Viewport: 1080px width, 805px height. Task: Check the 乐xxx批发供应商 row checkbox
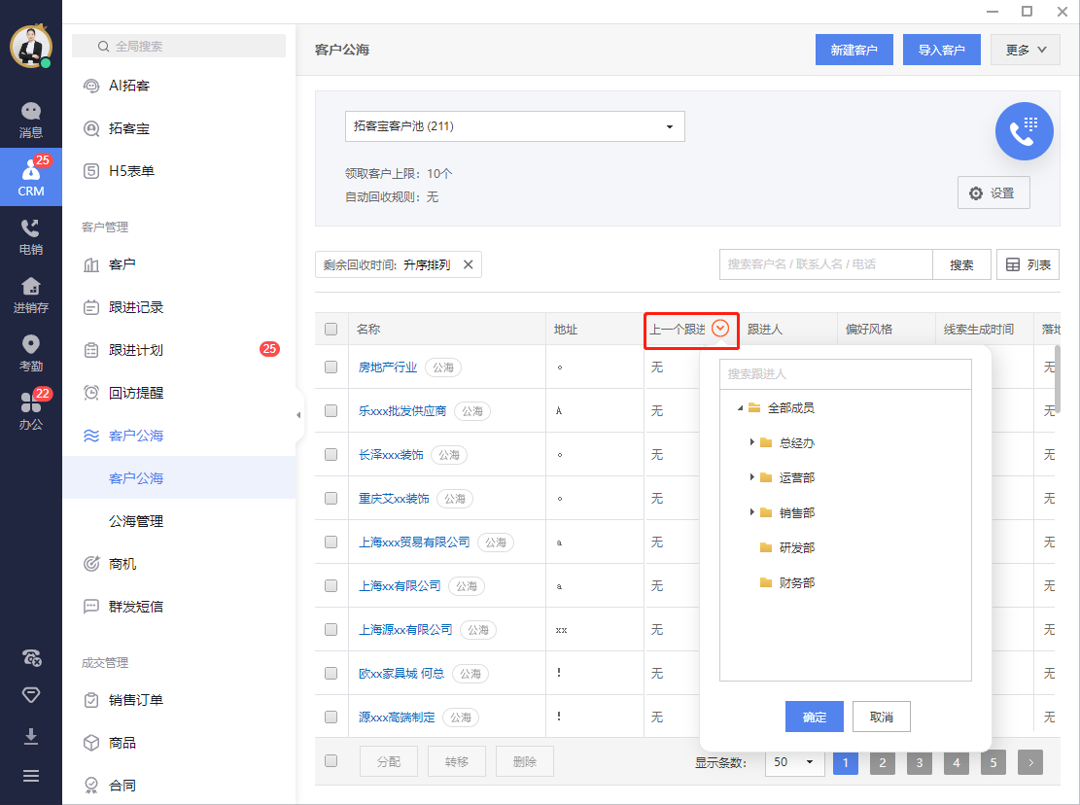point(331,411)
